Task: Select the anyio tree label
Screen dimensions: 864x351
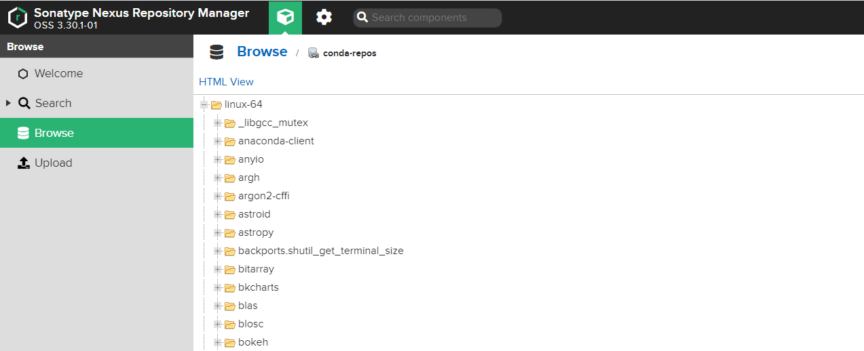Action: point(251,159)
